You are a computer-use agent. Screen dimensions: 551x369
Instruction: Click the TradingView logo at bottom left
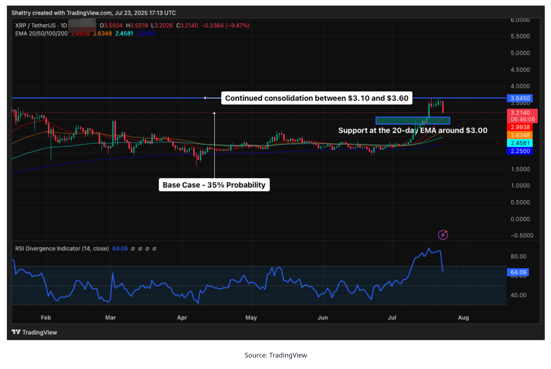tap(34, 332)
